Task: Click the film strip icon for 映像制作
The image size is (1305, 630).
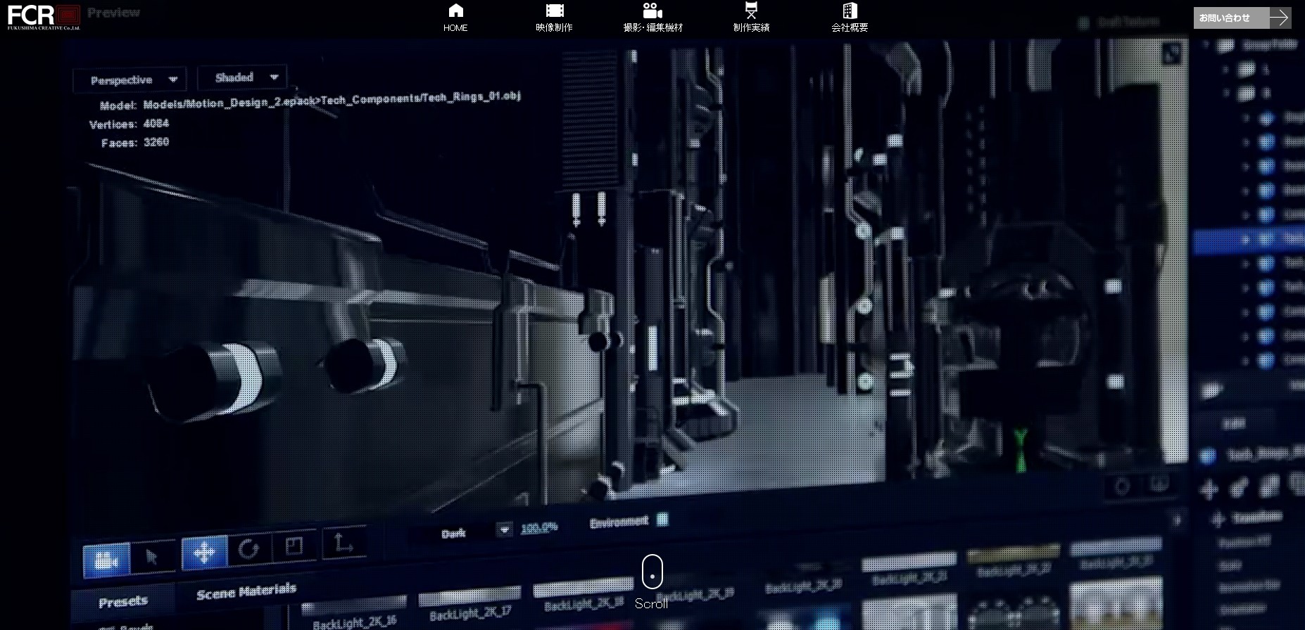Action: [555, 11]
